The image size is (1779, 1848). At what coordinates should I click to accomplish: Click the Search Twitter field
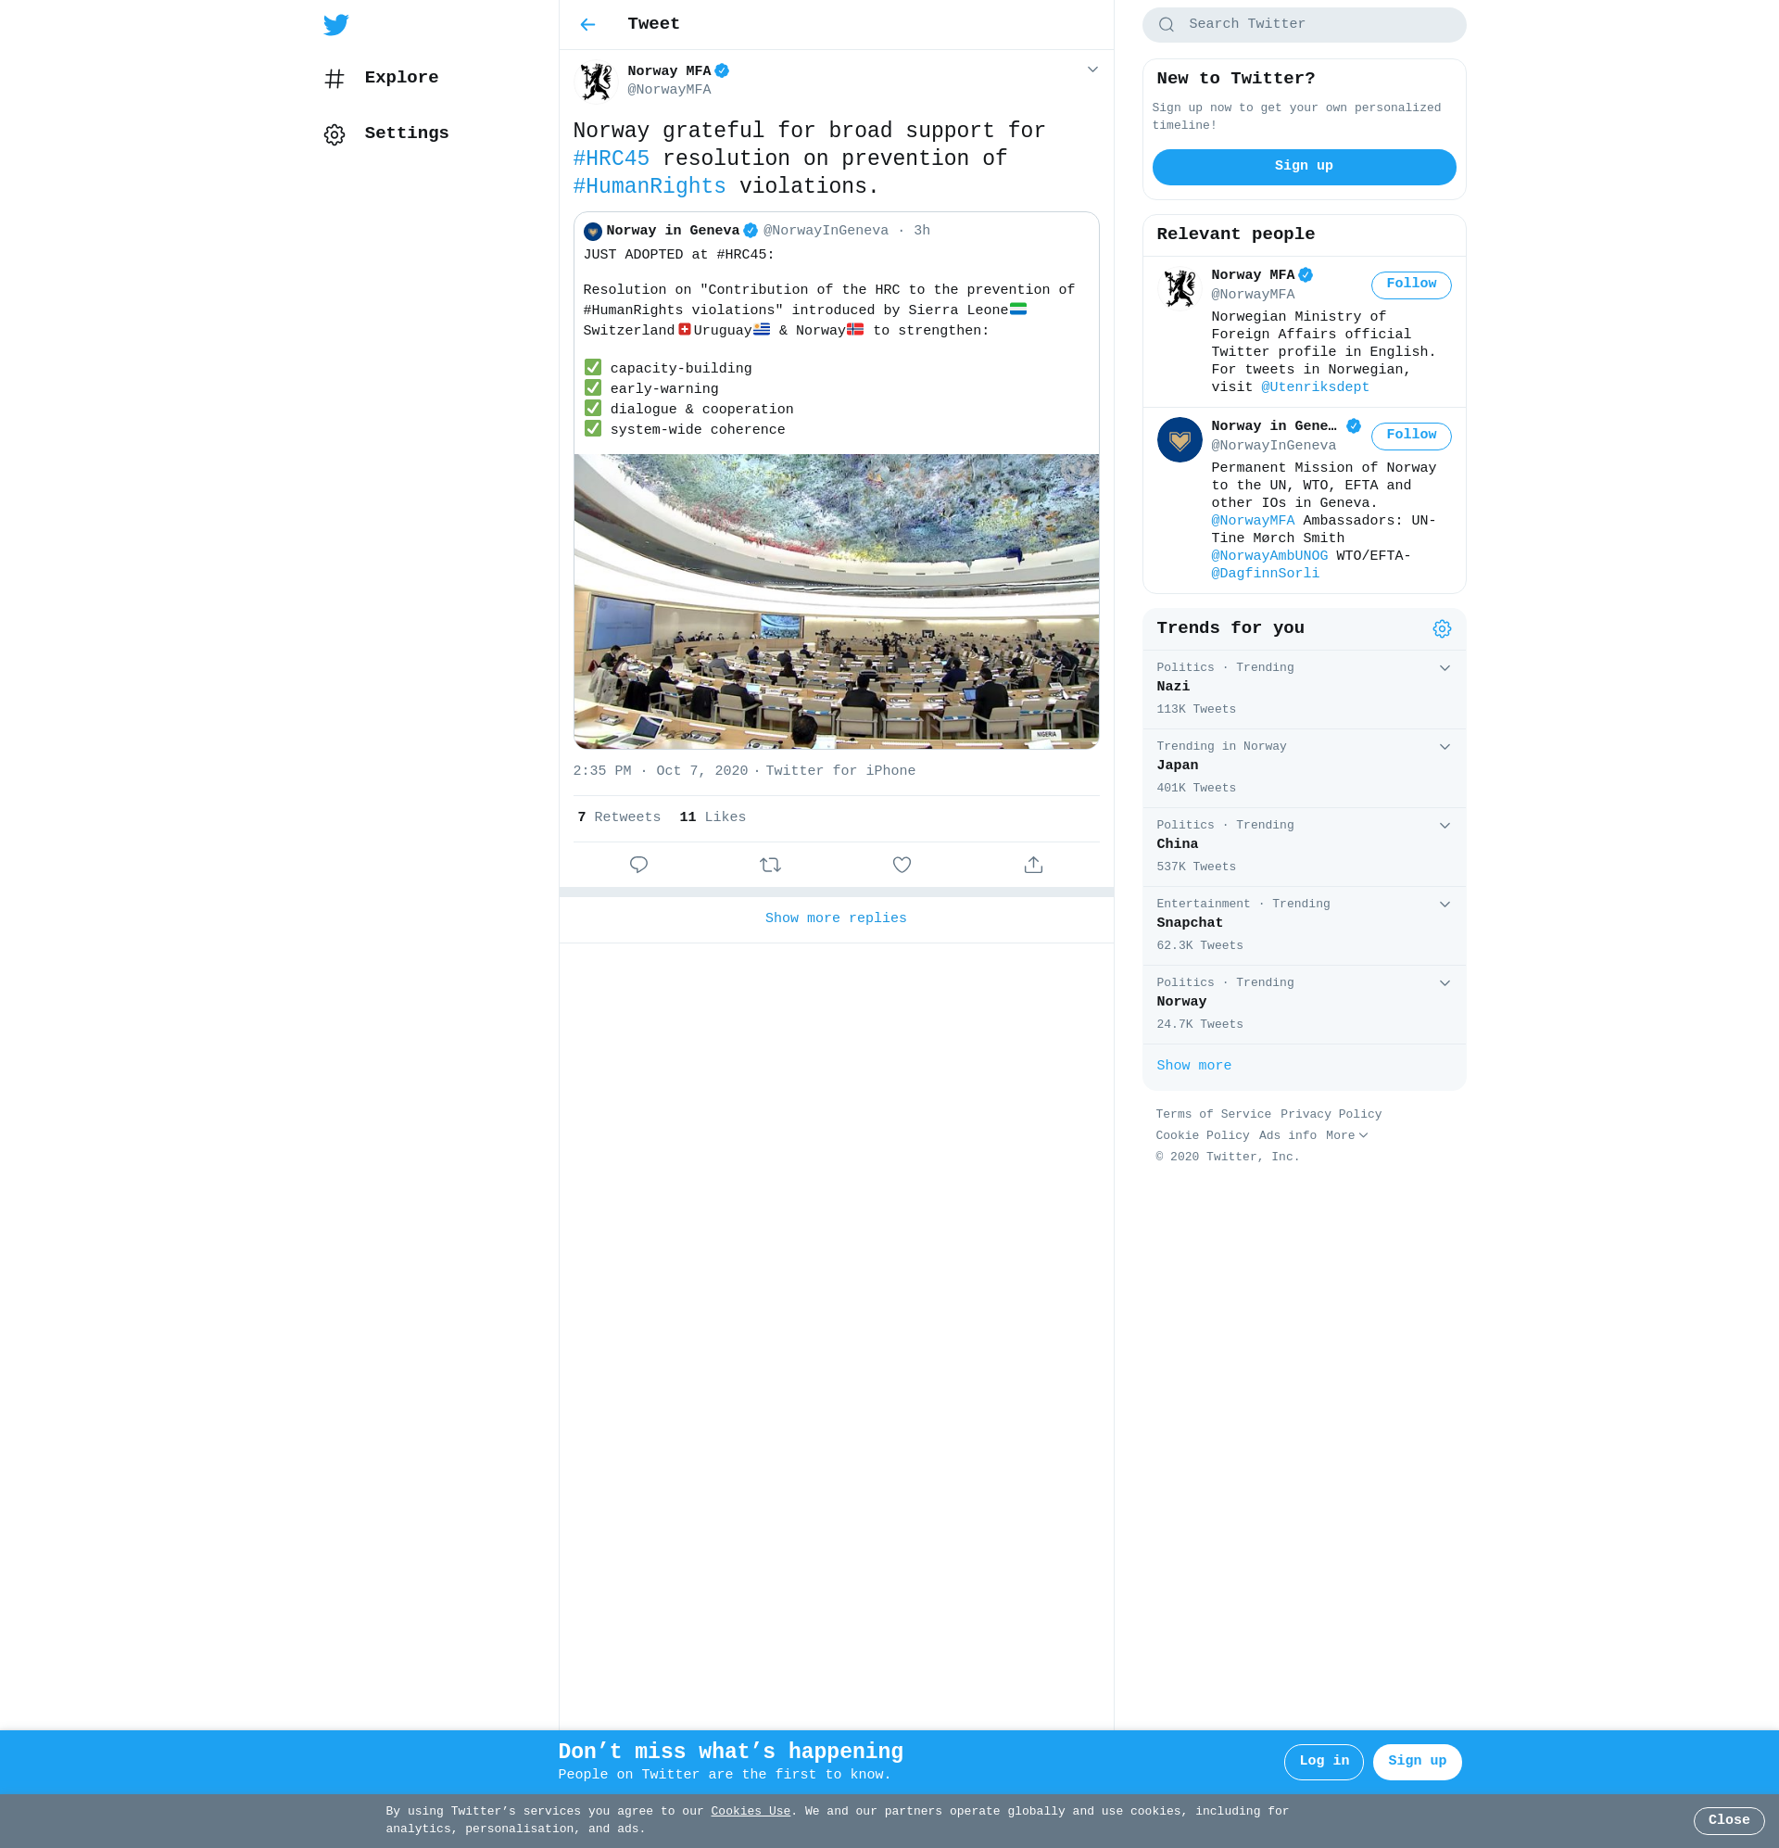(x=1304, y=24)
